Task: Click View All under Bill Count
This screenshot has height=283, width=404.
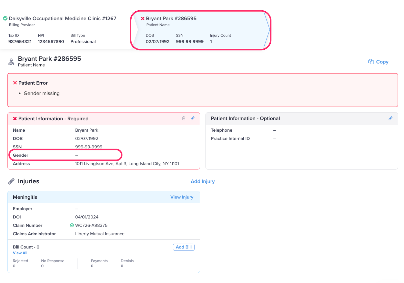Action: coord(20,253)
